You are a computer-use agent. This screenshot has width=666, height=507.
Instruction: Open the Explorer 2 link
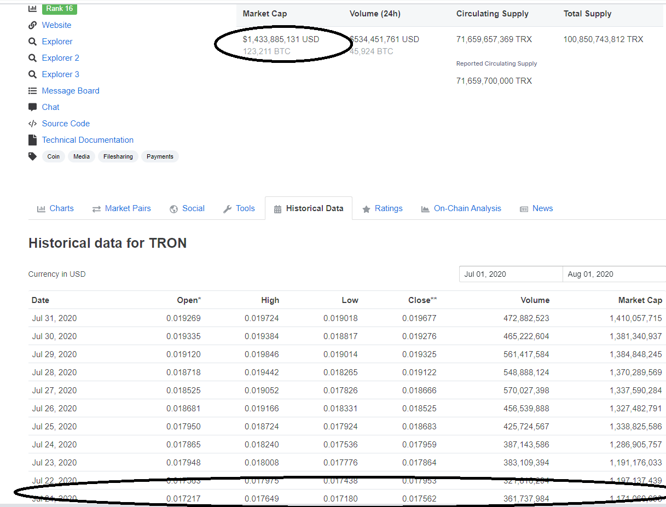(x=60, y=58)
